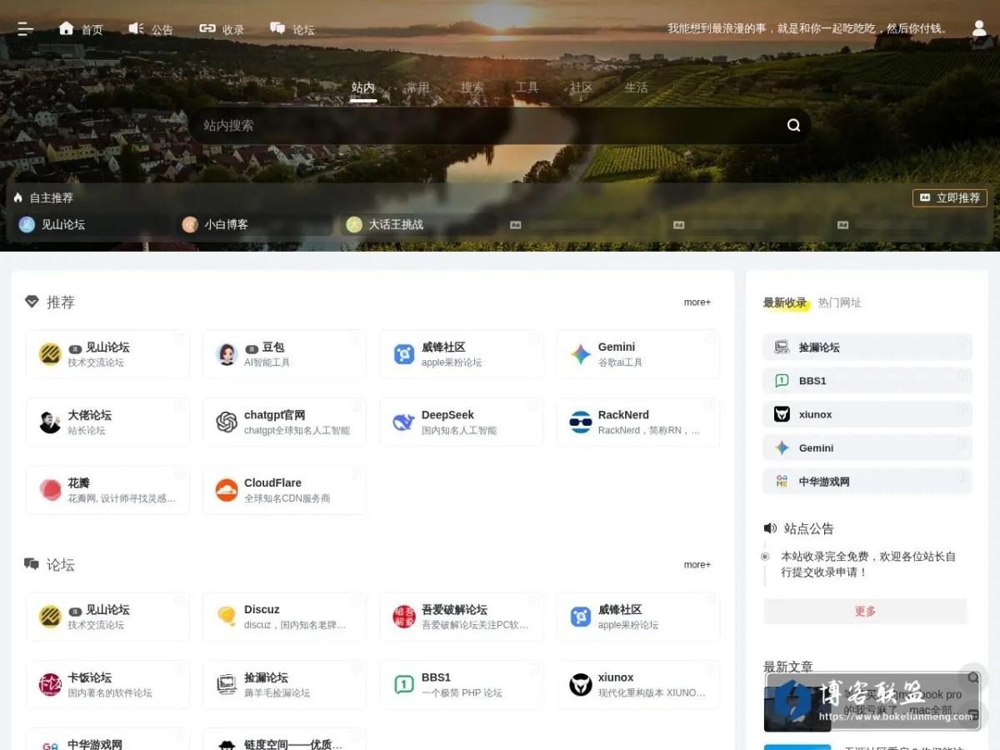The height and width of the screenshot is (750, 1000).
Task: Switch to the 站内 search tab
Action: point(363,87)
